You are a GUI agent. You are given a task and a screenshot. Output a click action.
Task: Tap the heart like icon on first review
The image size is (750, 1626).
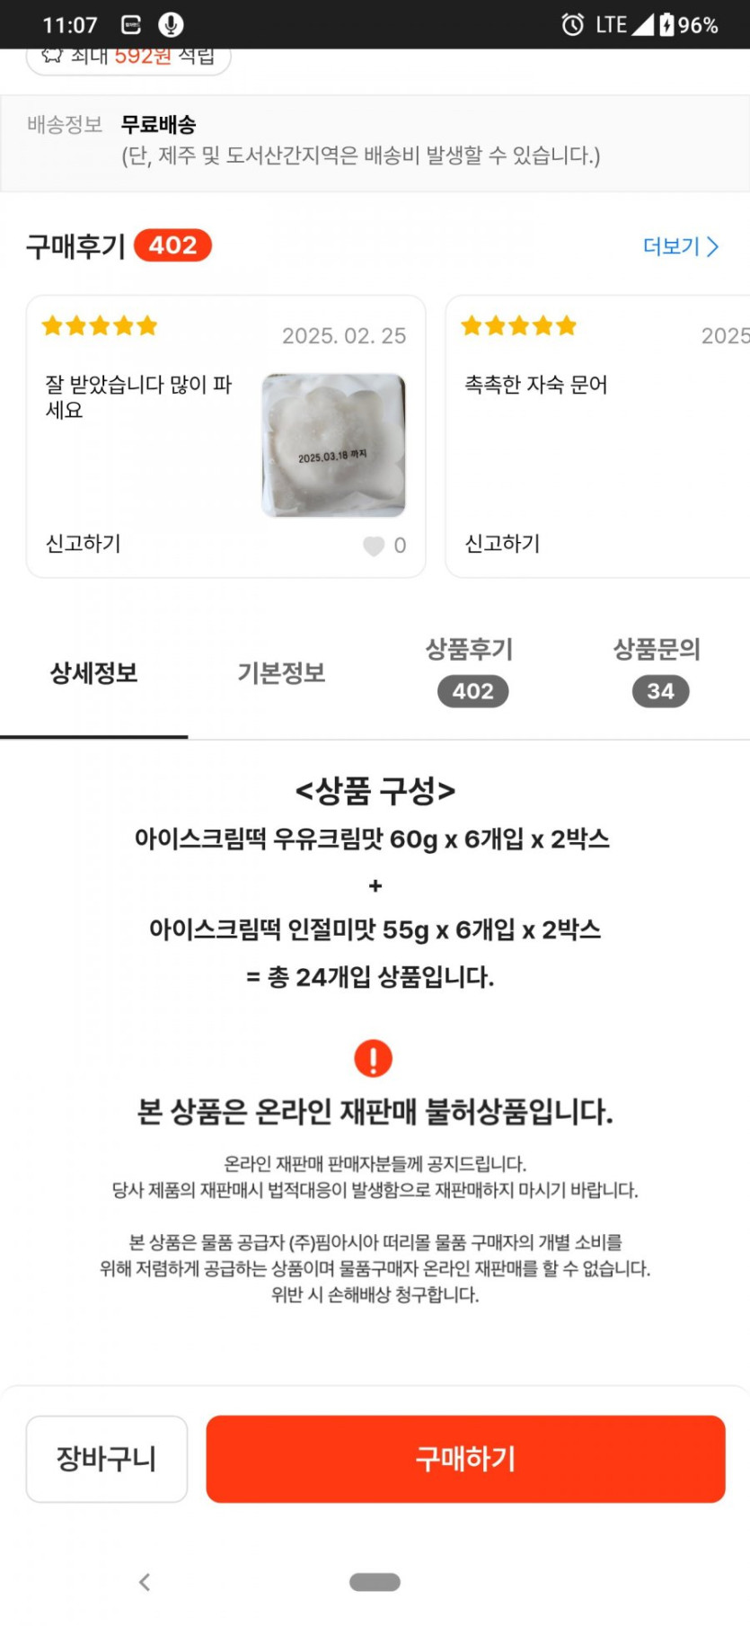click(374, 546)
